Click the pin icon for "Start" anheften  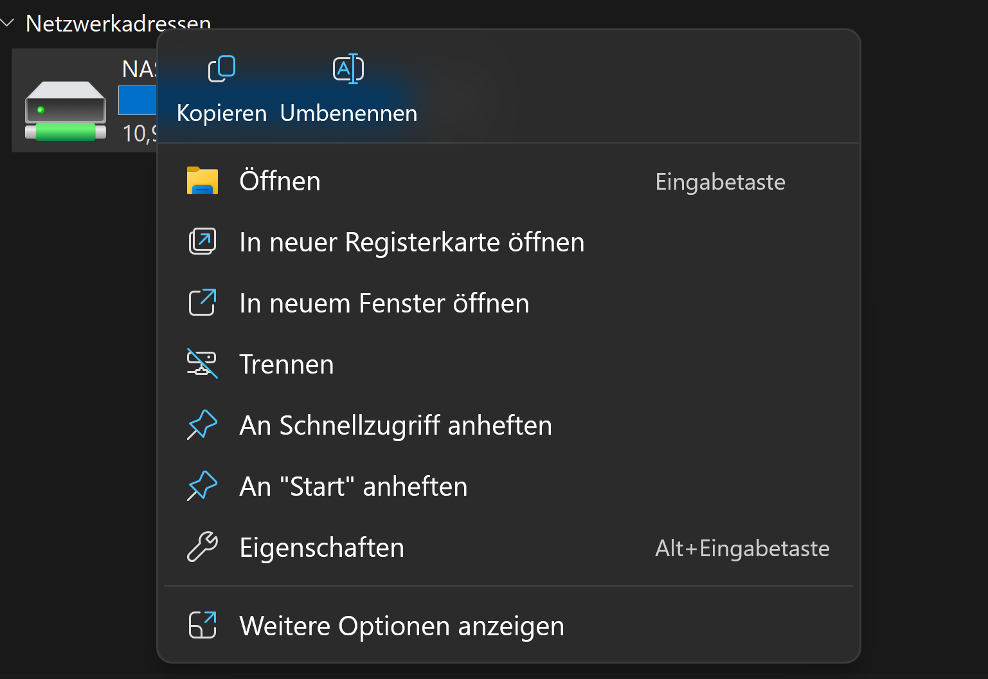pyautogui.click(x=202, y=486)
